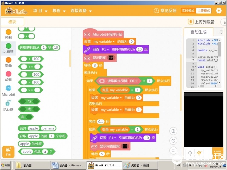Screen dimensions: 227x170
Task: Click the first servo block's 10 度 value
Action: [x=140, y=49]
